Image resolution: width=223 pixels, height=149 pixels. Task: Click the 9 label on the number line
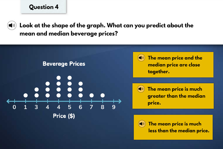pos(114,107)
